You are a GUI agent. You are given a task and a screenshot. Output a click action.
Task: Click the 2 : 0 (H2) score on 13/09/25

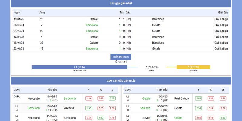point(162,100)
